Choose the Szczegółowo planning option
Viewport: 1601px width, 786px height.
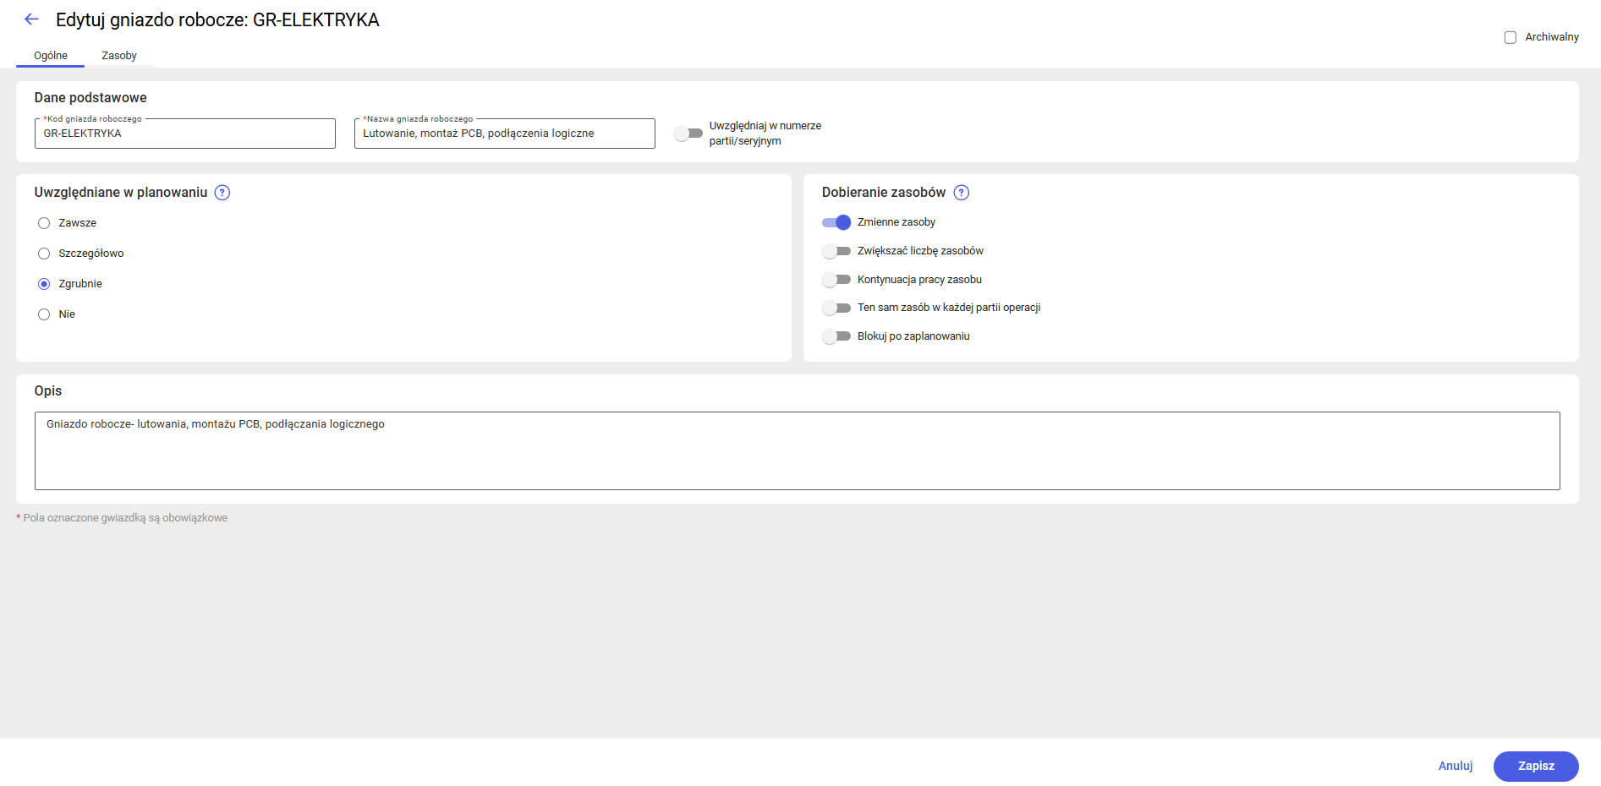(x=44, y=254)
